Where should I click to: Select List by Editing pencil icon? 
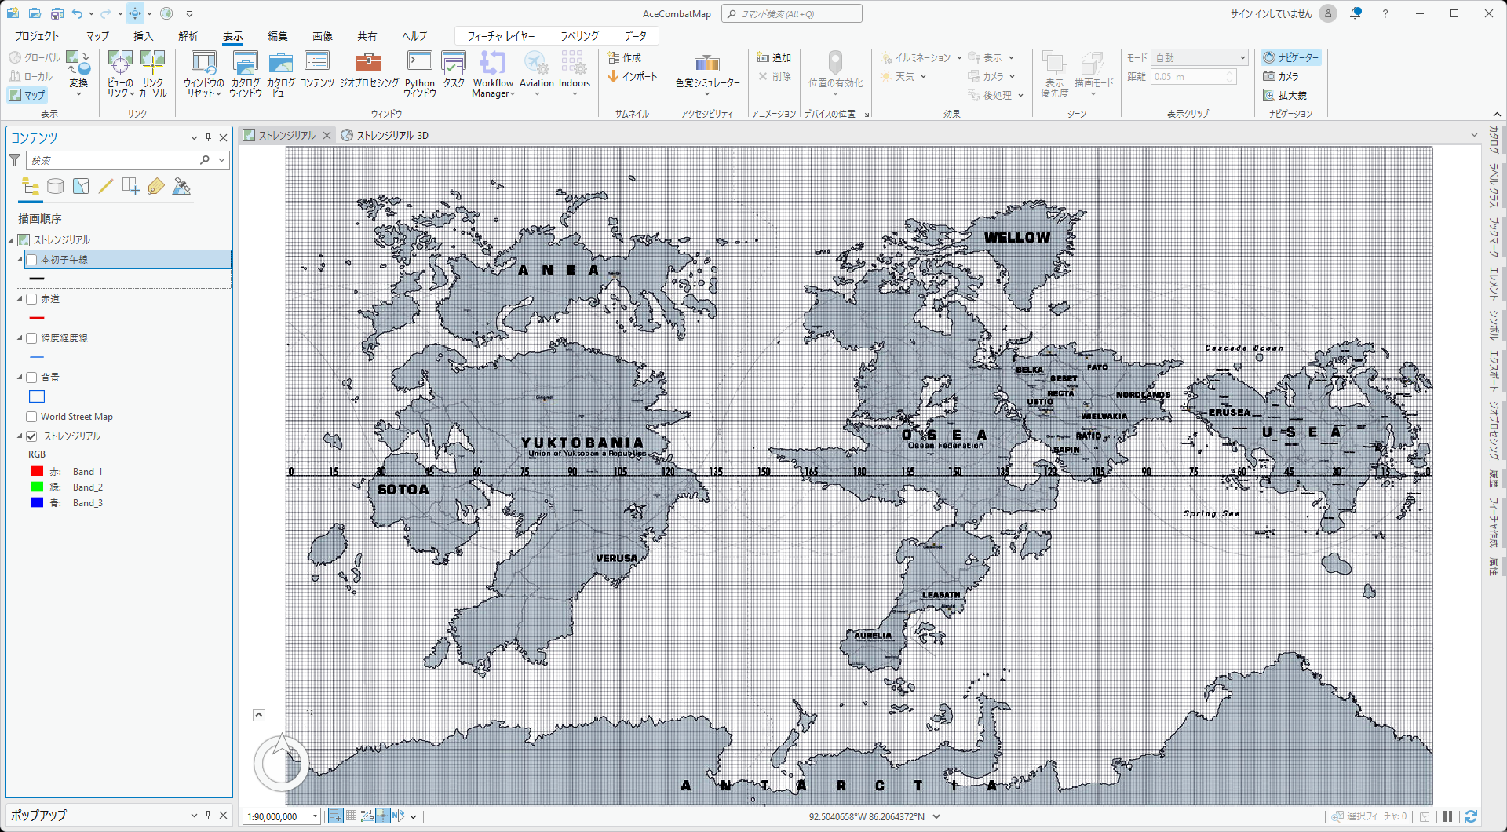pyautogui.click(x=105, y=186)
